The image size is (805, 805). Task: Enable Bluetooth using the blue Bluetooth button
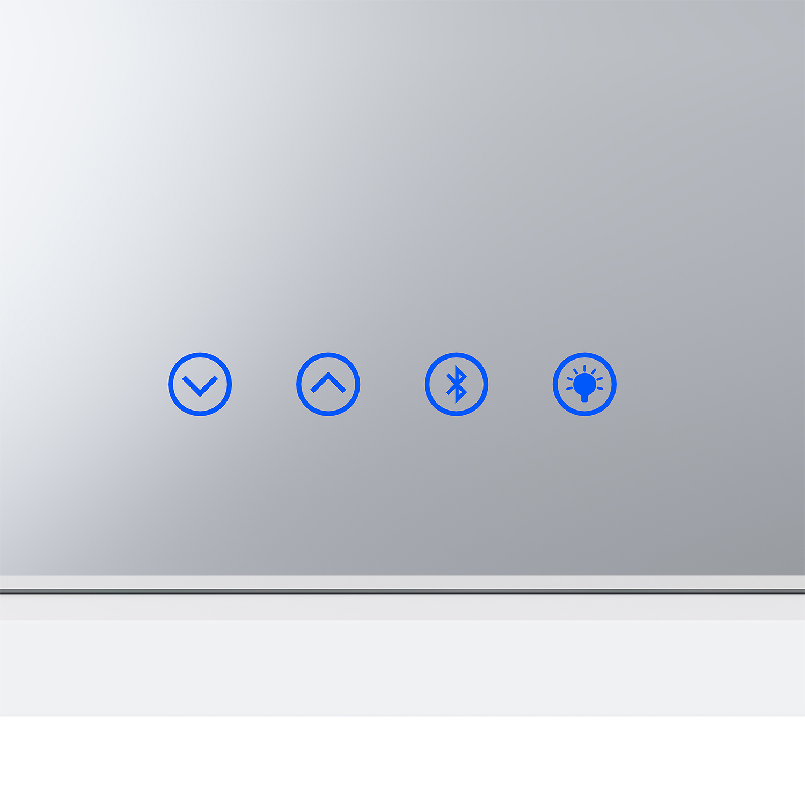(456, 384)
